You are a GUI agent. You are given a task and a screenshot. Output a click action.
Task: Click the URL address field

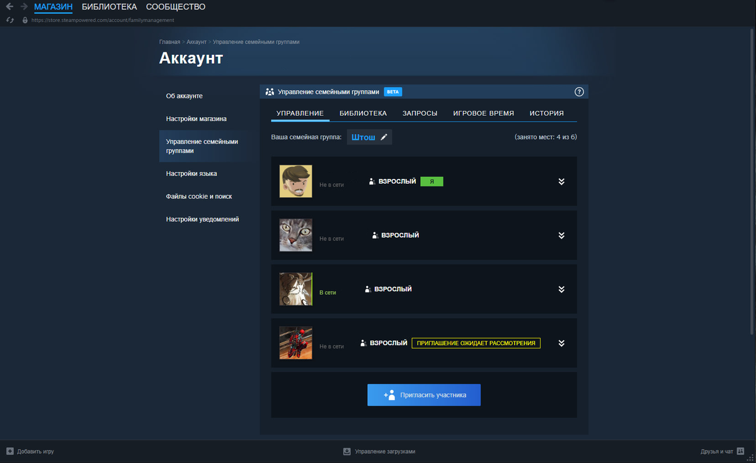coord(103,20)
